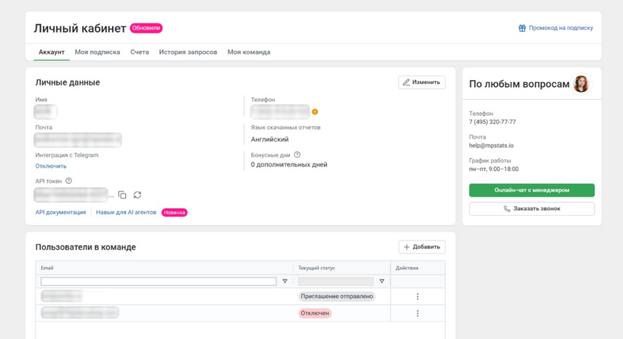
Task: Open the Email column filter funnel icon
Action: pyautogui.click(x=285, y=281)
